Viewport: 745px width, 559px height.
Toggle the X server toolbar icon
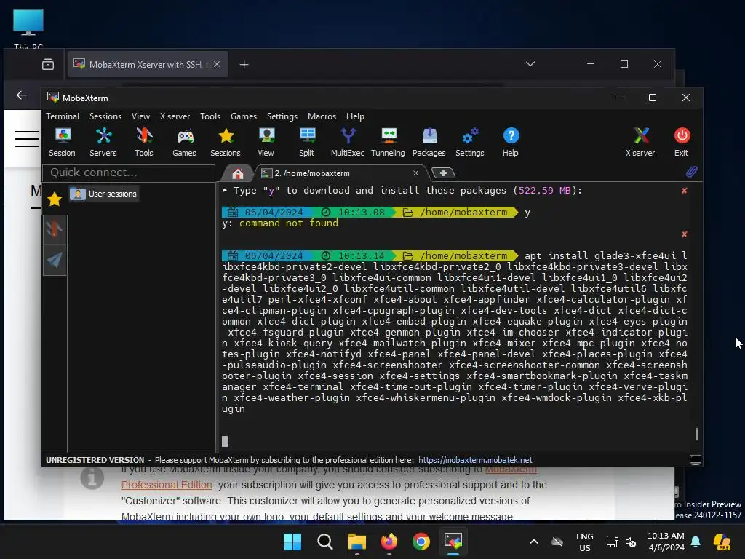(x=640, y=142)
